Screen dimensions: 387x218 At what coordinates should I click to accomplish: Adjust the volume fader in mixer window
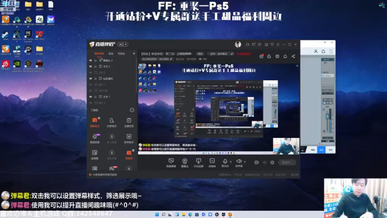[x=327, y=116]
